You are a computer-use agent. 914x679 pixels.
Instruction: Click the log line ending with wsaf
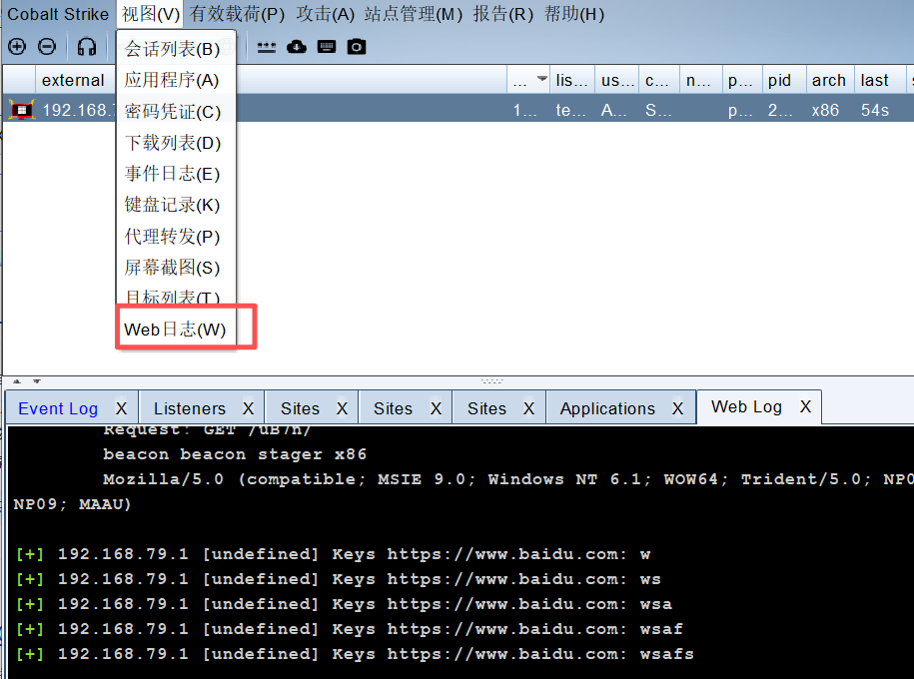coord(349,629)
